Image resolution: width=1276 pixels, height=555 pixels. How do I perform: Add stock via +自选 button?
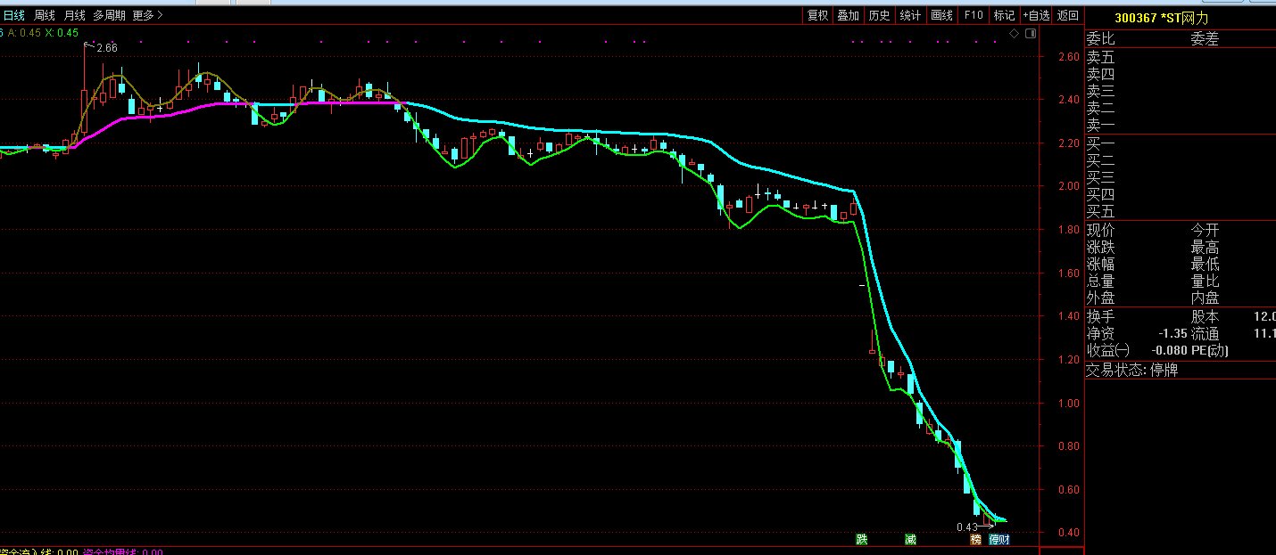click(x=1036, y=15)
